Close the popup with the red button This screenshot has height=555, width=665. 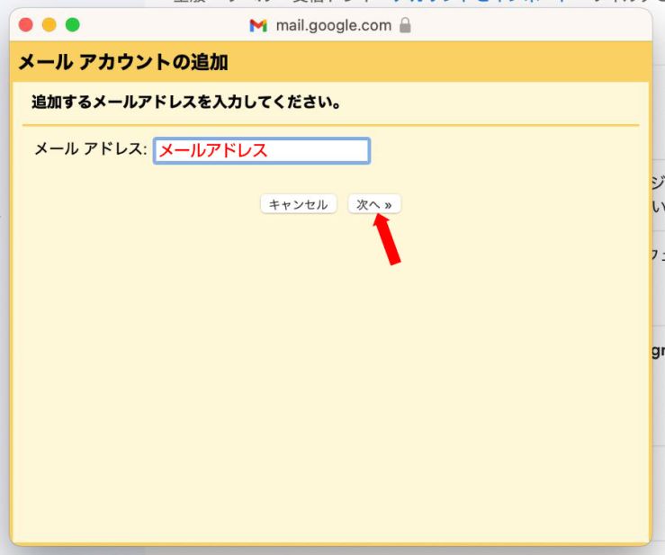(25, 25)
